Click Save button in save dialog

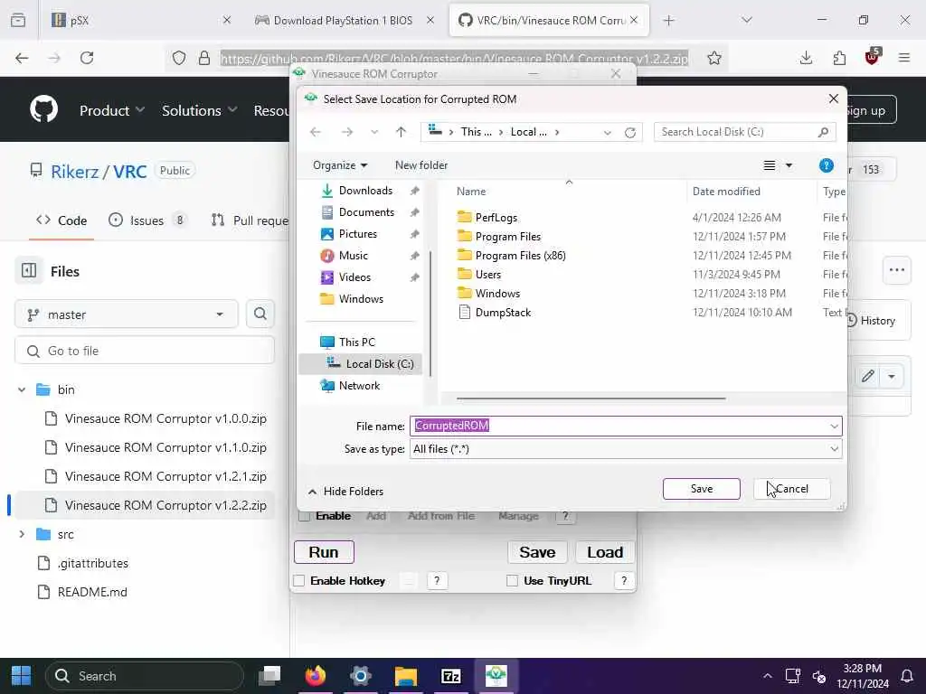[x=701, y=489]
